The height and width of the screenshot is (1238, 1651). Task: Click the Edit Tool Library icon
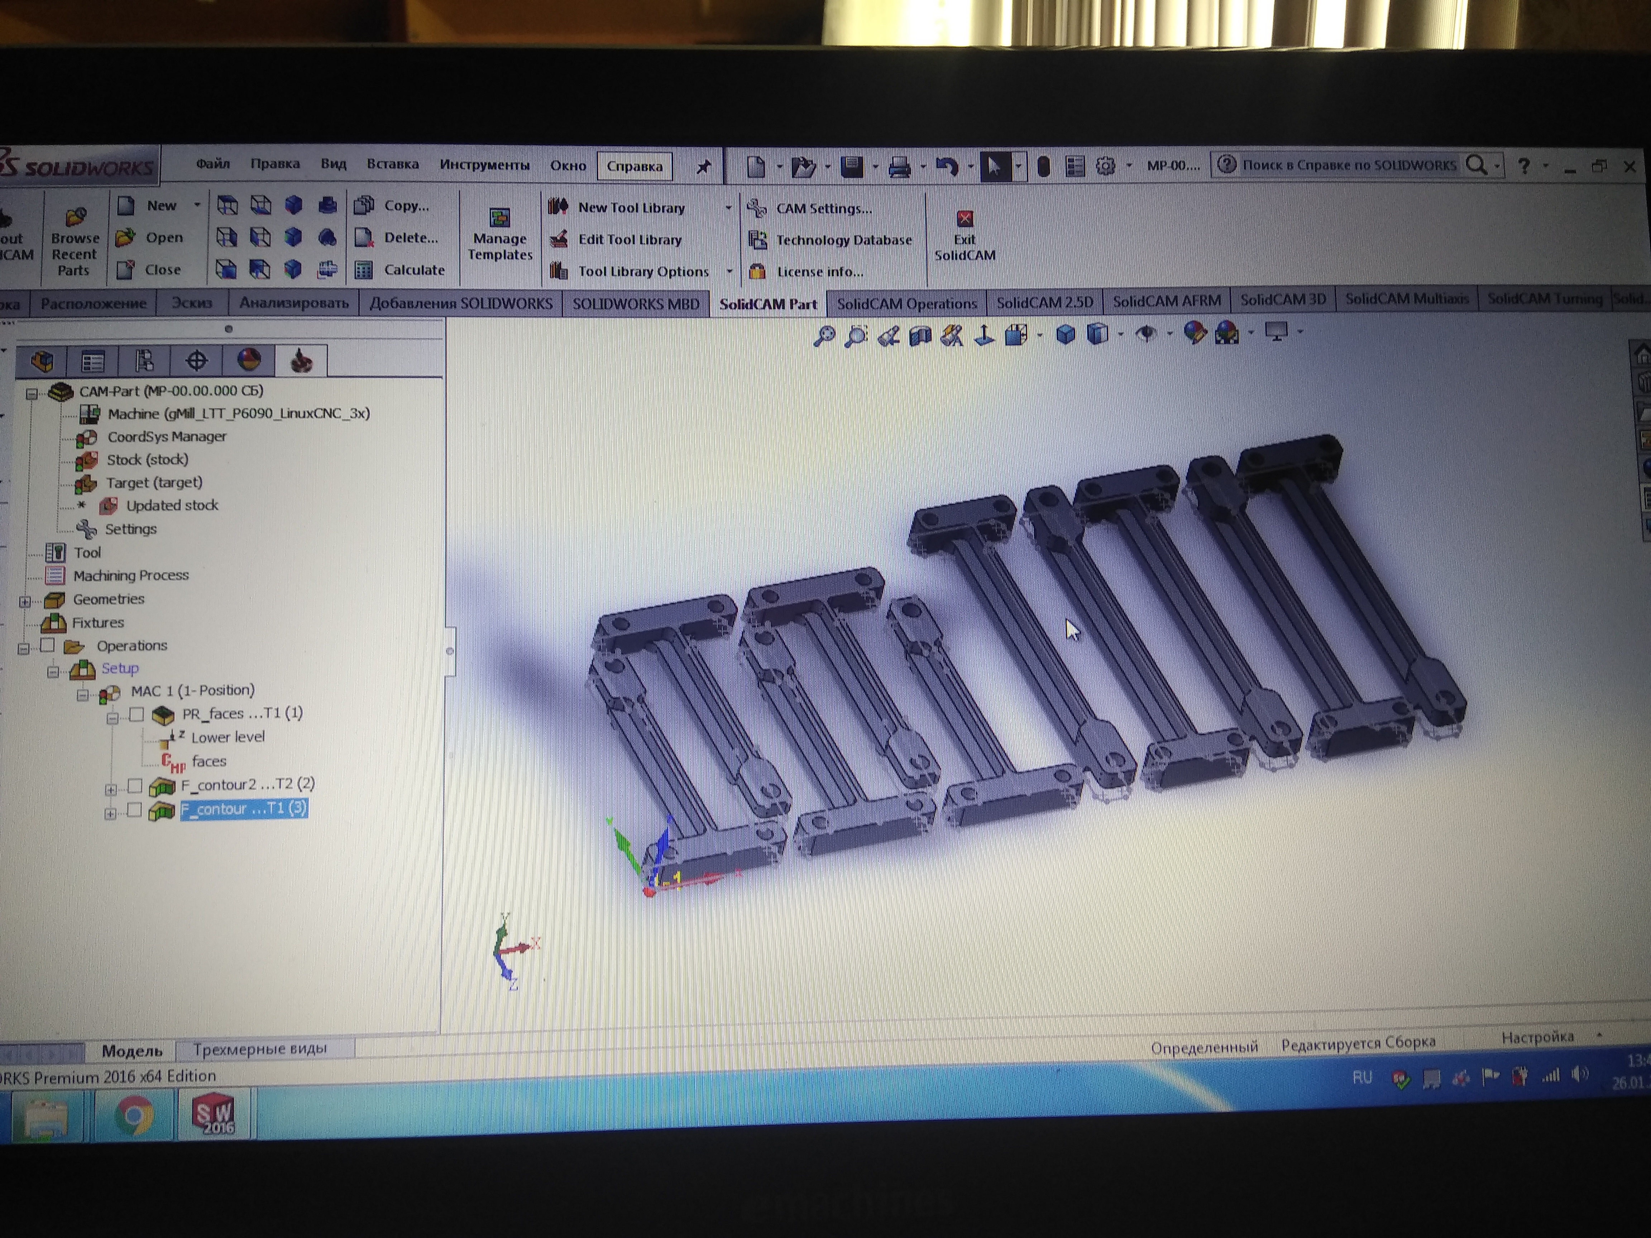pyautogui.click(x=558, y=240)
